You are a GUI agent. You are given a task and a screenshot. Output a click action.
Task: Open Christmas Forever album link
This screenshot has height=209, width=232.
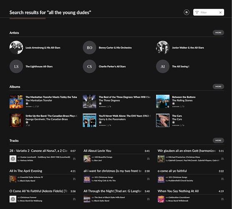[28, 197]
